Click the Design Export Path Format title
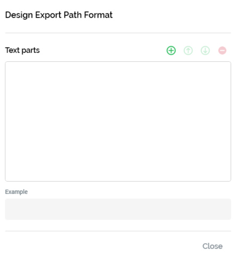 click(x=59, y=15)
